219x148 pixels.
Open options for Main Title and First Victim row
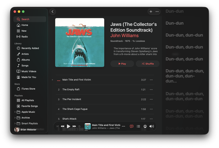click(x=151, y=80)
